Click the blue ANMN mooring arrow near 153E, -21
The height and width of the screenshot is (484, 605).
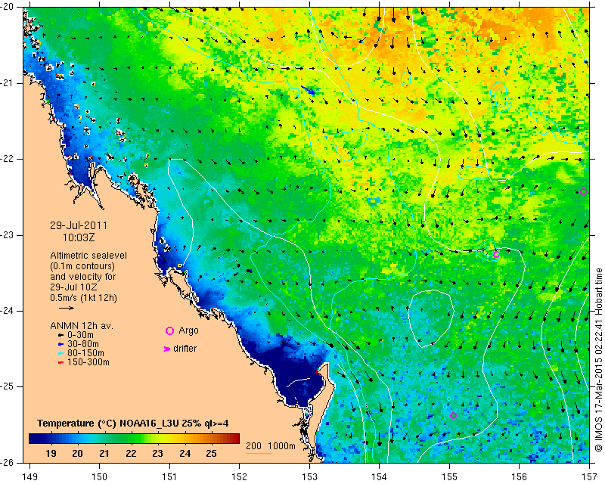pyautogui.click(x=309, y=90)
